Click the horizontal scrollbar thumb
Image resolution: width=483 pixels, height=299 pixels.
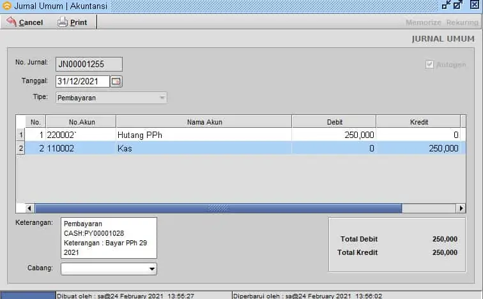click(x=218, y=208)
